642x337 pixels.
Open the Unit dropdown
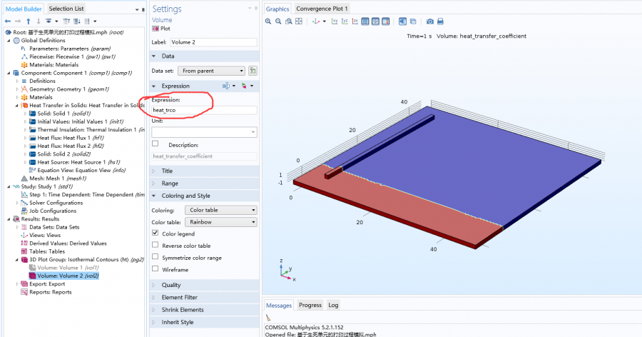pyautogui.click(x=204, y=131)
